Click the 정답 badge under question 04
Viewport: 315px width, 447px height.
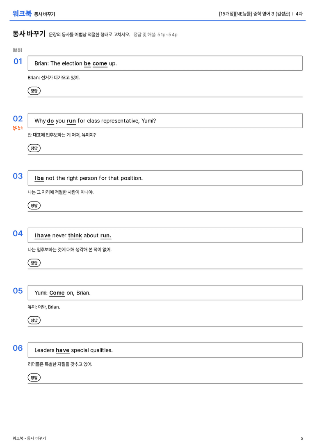(x=34, y=262)
